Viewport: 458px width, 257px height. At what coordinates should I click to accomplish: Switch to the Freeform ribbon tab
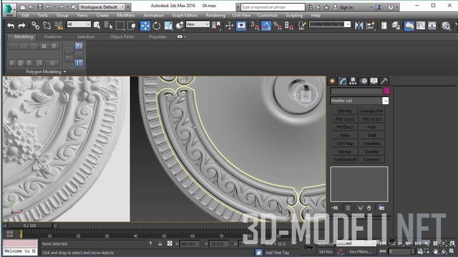point(53,36)
